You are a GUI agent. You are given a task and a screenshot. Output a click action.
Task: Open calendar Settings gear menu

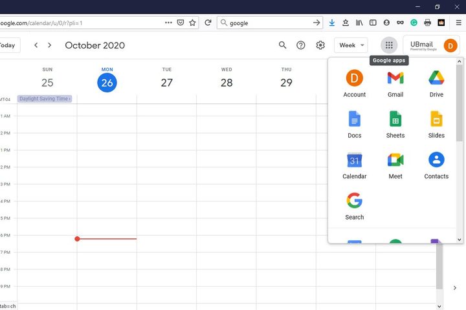(320, 45)
